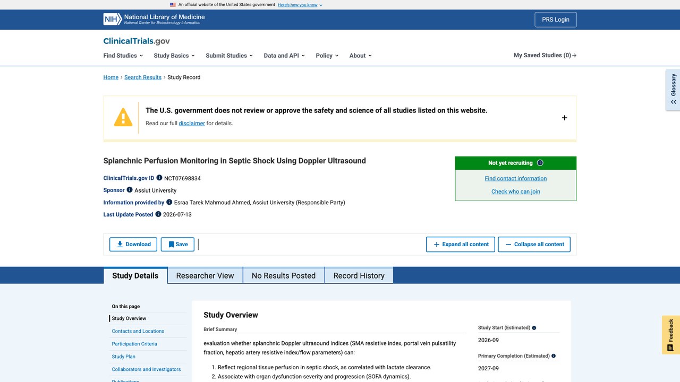The height and width of the screenshot is (382, 680).
Task: Open About menu
Action: click(x=361, y=55)
